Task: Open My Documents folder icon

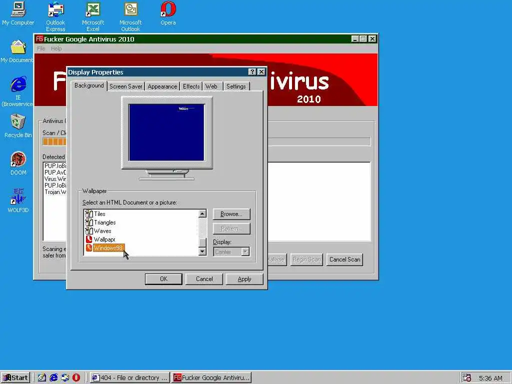Action: coord(17,51)
